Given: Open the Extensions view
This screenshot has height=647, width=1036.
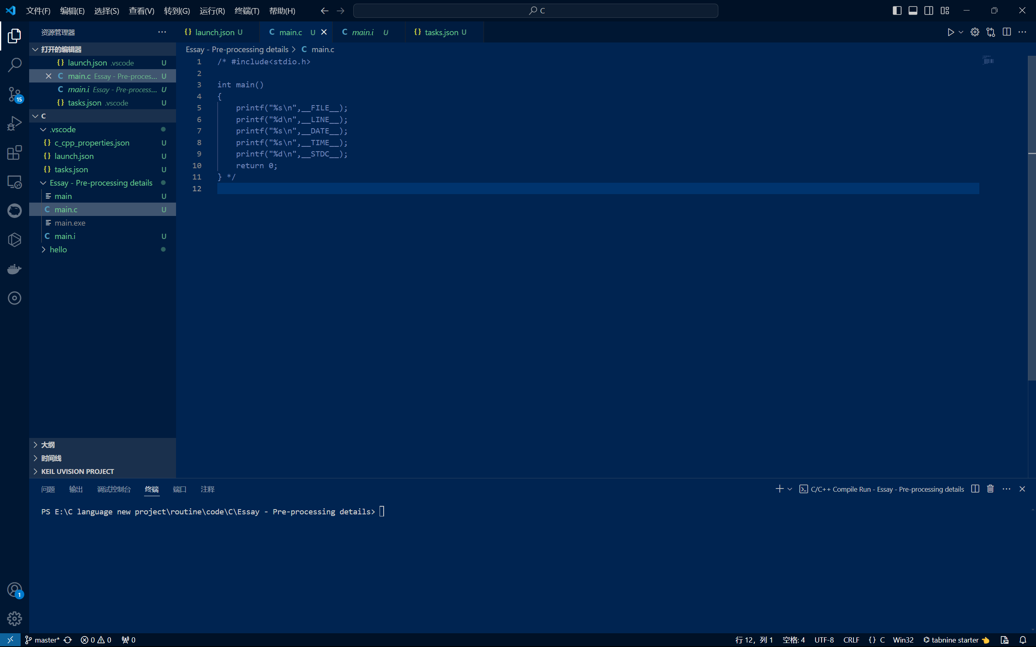Looking at the screenshot, I should pyautogui.click(x=14, y=152).
